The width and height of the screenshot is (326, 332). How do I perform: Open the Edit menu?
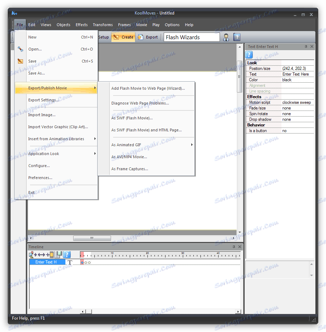(x=32, y=25)
